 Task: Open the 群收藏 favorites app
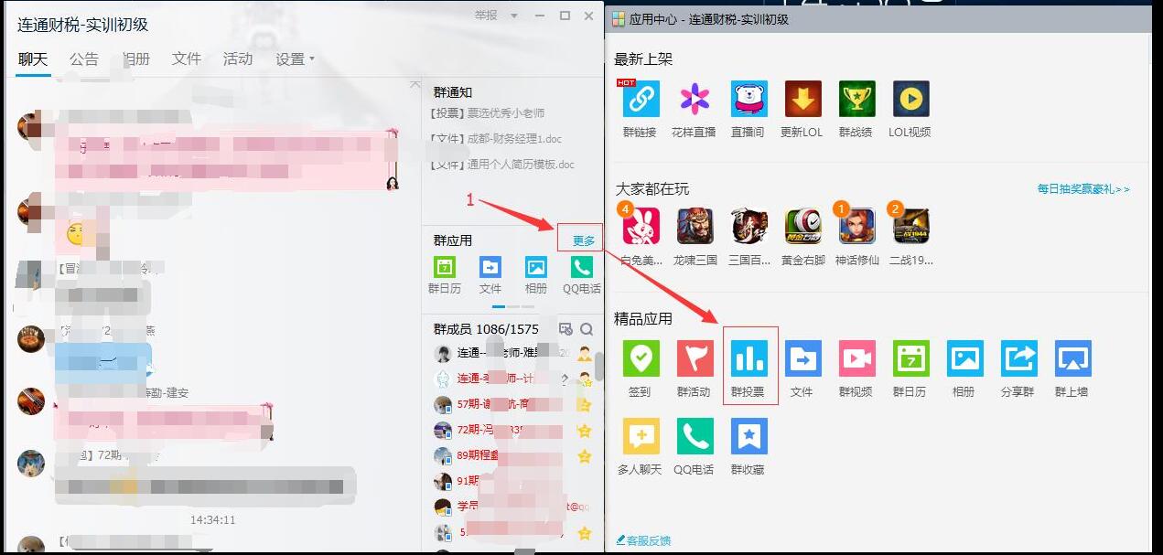(748, 436)
